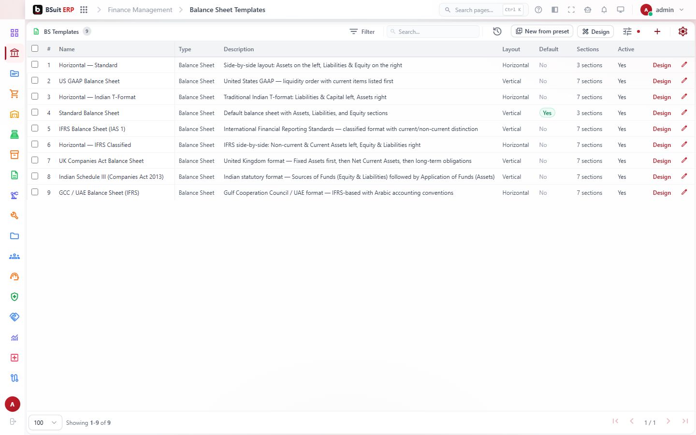Open Design link for Horizontal — IFRS Classified
The image size is (696, 435).
(x=662, y=145)
